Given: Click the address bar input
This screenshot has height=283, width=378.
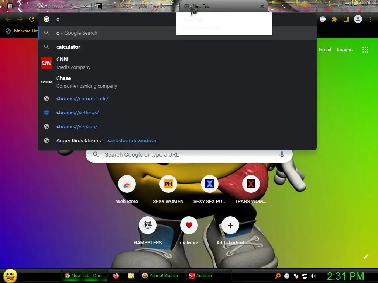Looking at the screenshot, I should (177, 19).
